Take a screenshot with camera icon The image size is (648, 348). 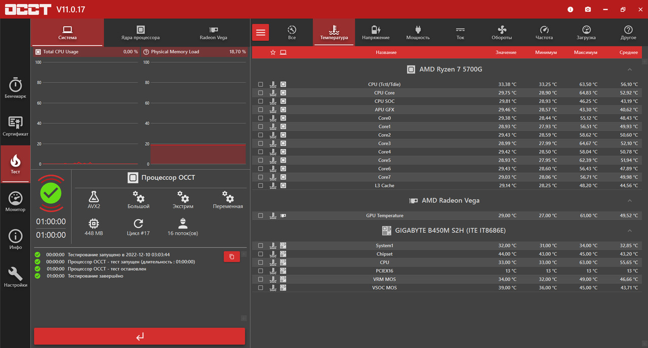click(588, 9)
